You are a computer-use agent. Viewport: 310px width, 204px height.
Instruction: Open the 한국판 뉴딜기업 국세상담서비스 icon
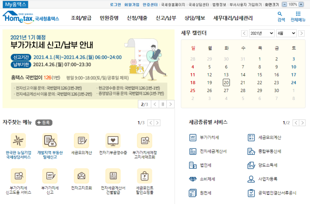point(18,140)
